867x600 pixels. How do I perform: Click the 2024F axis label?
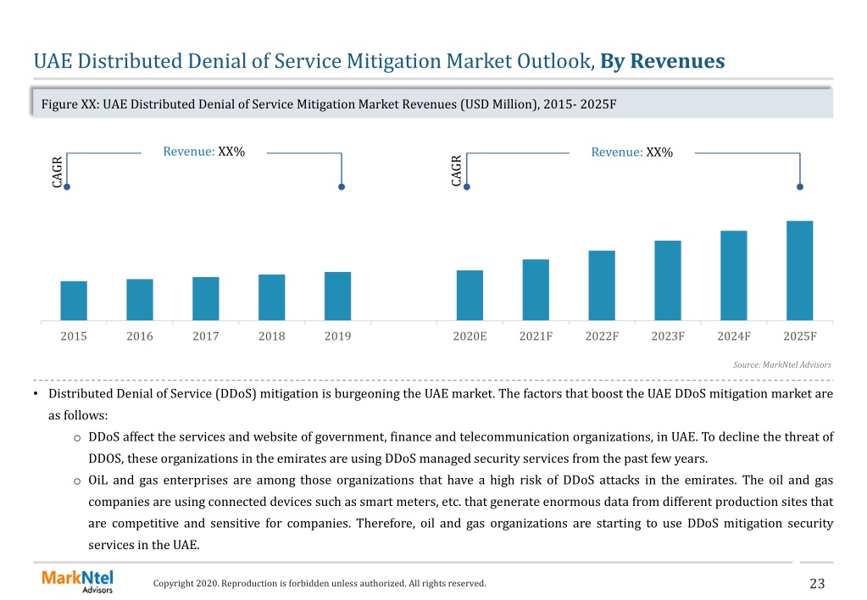tap(734, 336)
